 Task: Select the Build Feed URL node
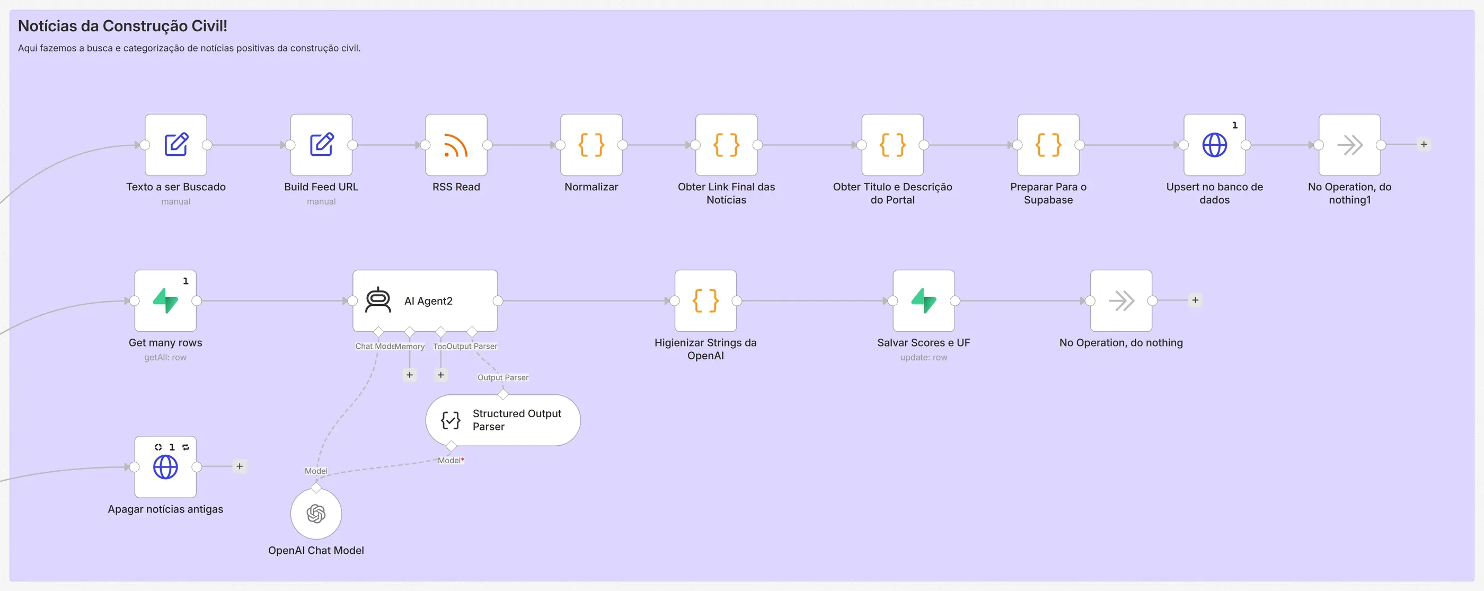click(322, 145)
